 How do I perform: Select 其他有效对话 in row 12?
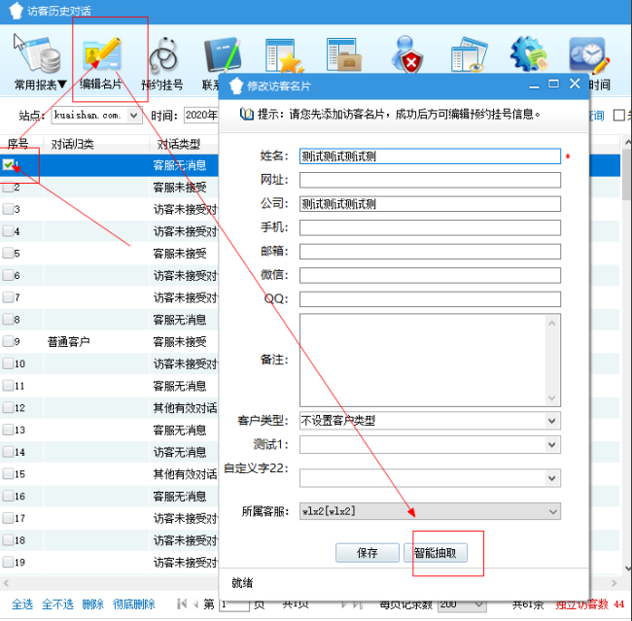click(x=185, y=408)
